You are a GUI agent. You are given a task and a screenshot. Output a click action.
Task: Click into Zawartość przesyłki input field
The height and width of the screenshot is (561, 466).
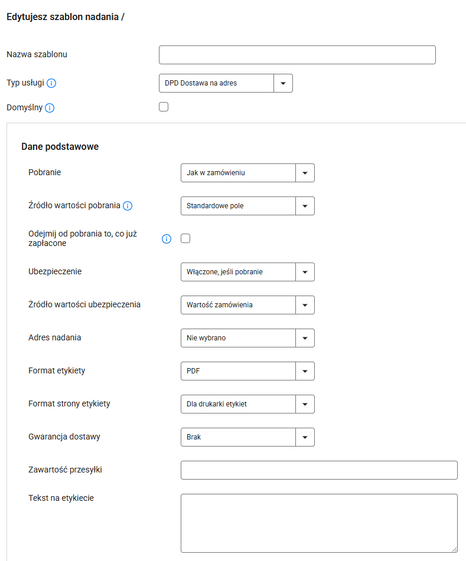tap(319, 470)
